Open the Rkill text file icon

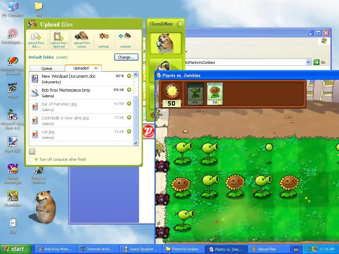coord(13,226)
